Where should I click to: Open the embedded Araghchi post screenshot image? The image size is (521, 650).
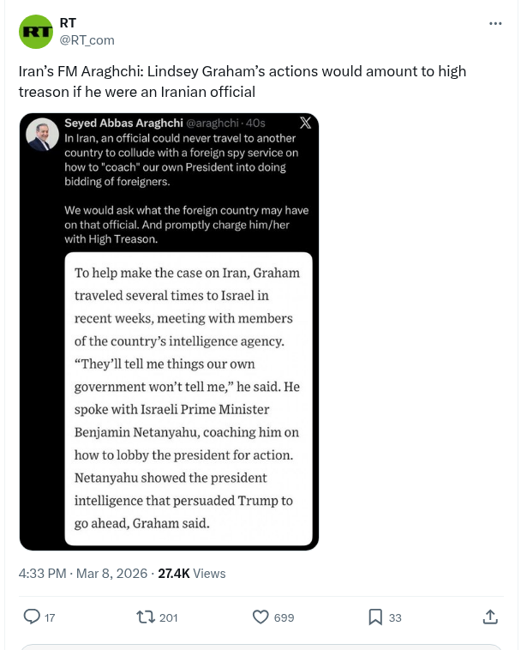click(x=169, y=386)
